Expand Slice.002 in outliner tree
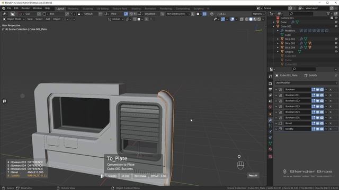Screen dimensions: 339x190 click(x=278, y=43)
